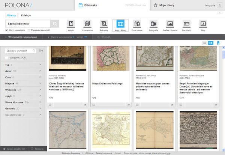Image resolution: width=225 pixels, height=155 pixels.
Task: Open viewer icon for Moraviae nova card
Action: pyautogui.click(x=137, y=105)
